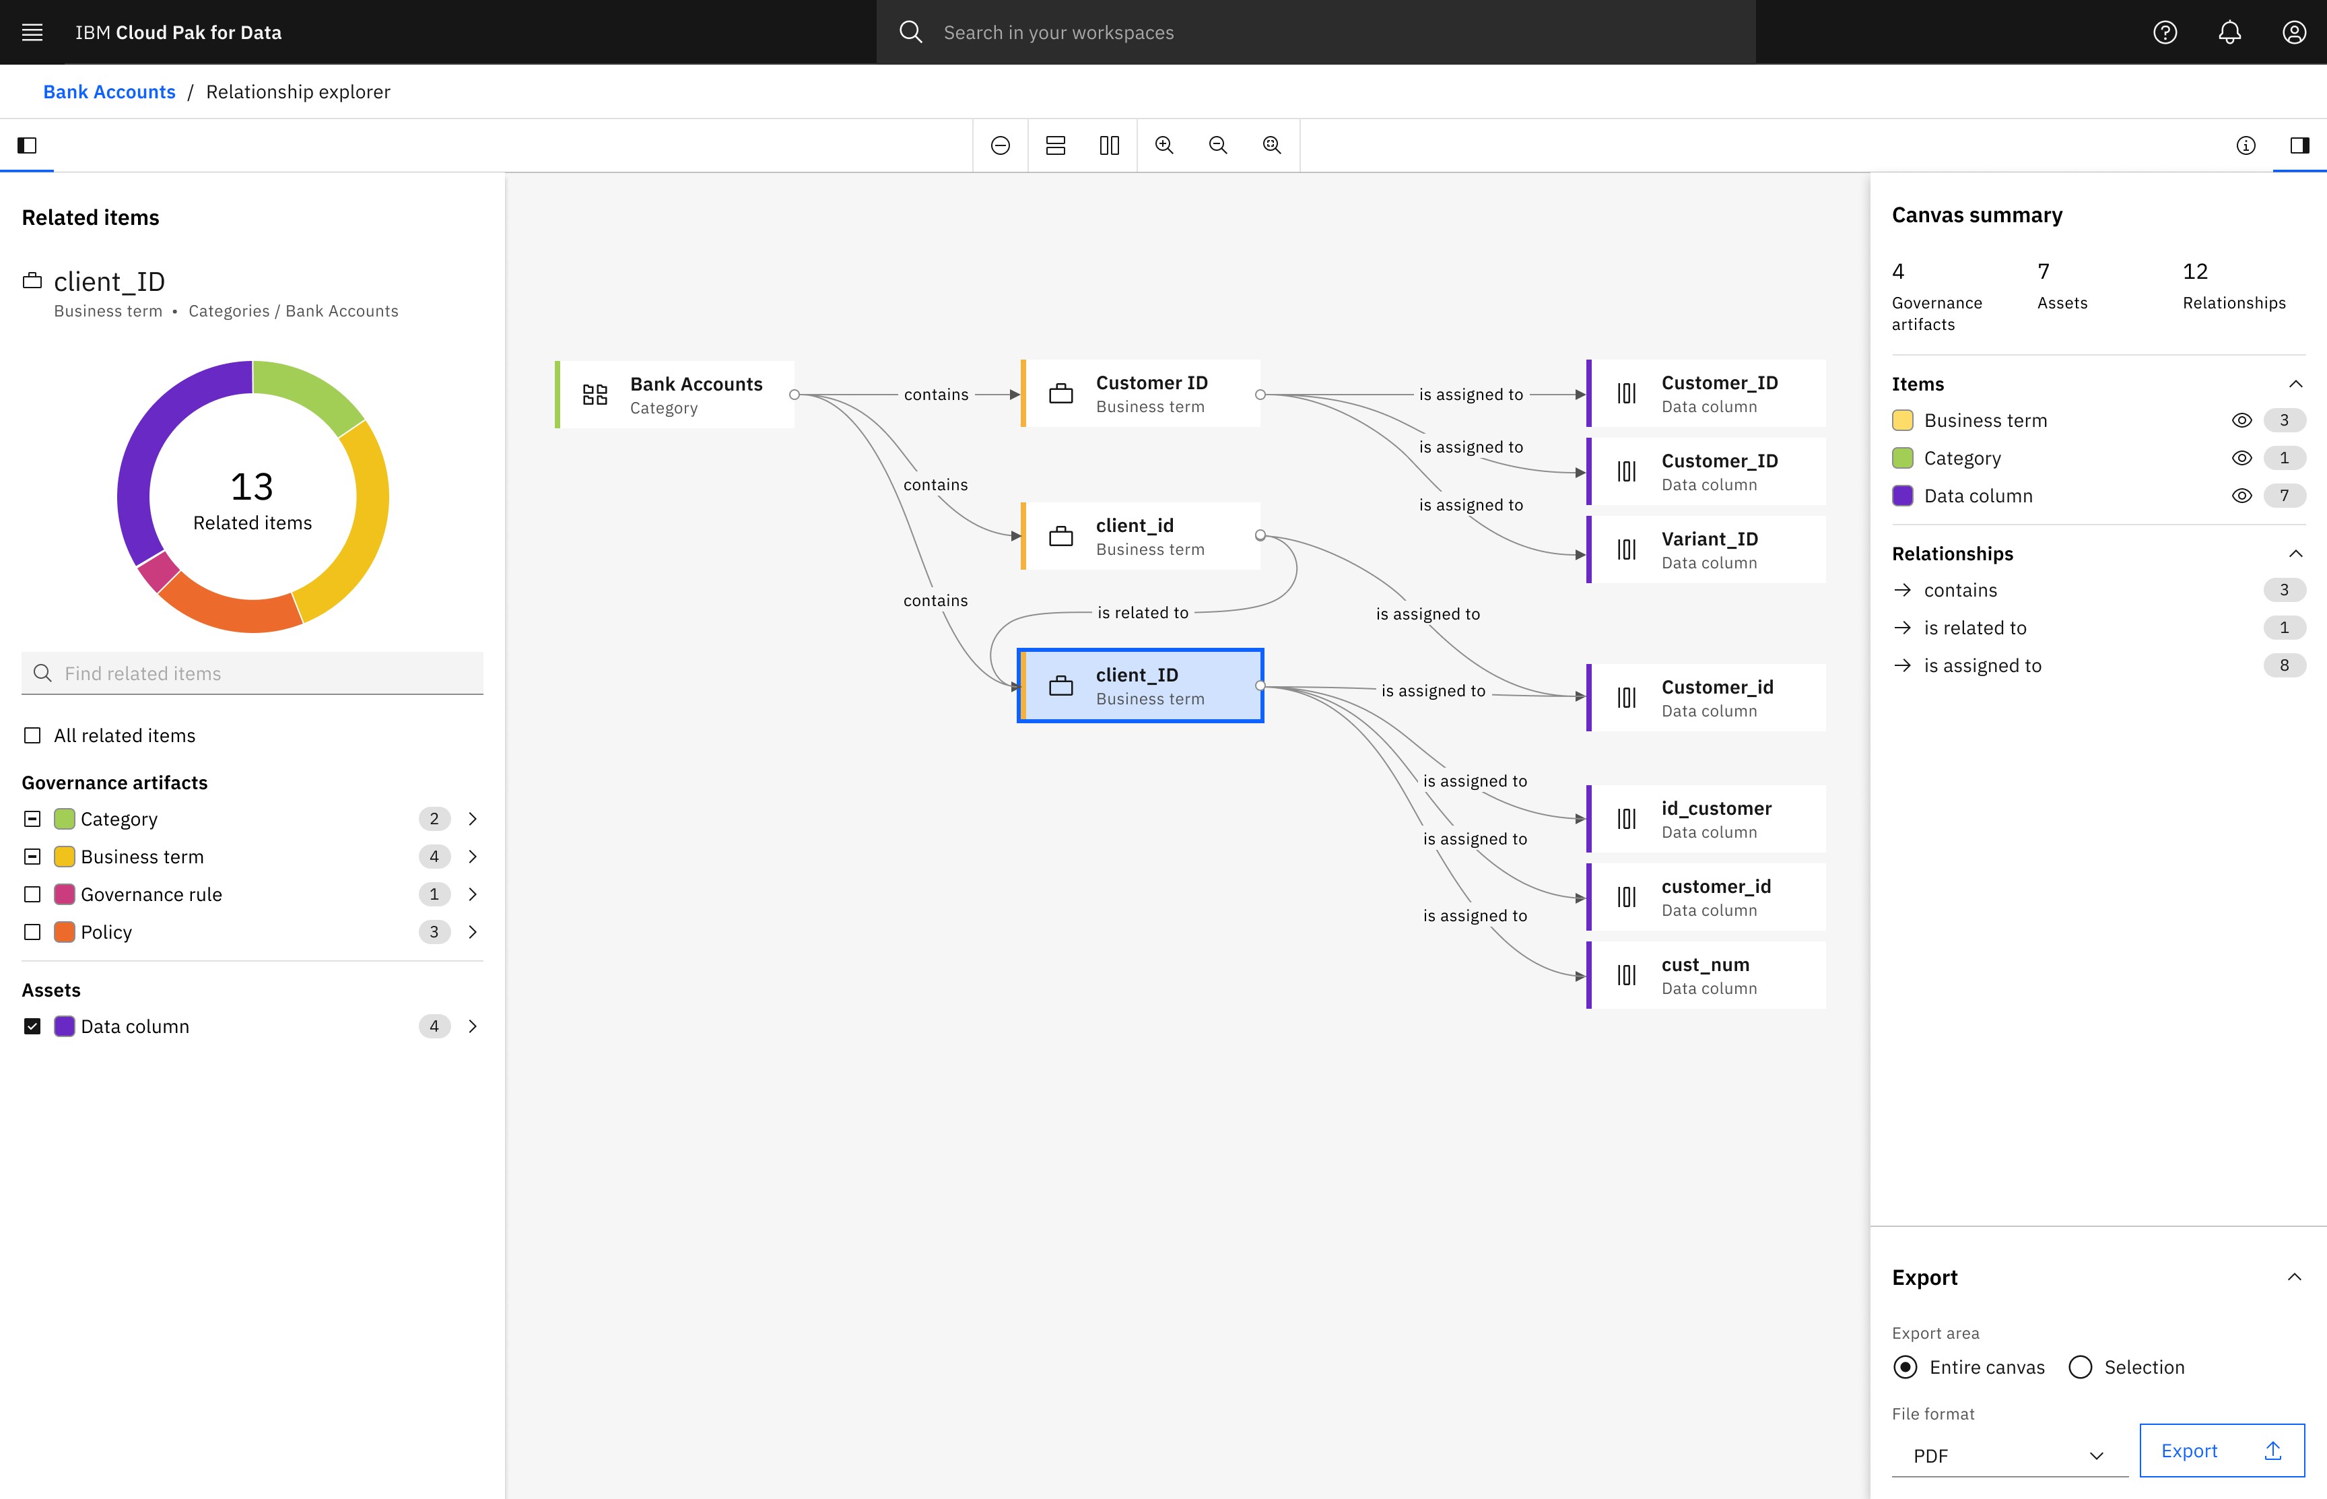Click the zoom out canvas icon
The image size is (2327, 1499).
pos(1217,145)
